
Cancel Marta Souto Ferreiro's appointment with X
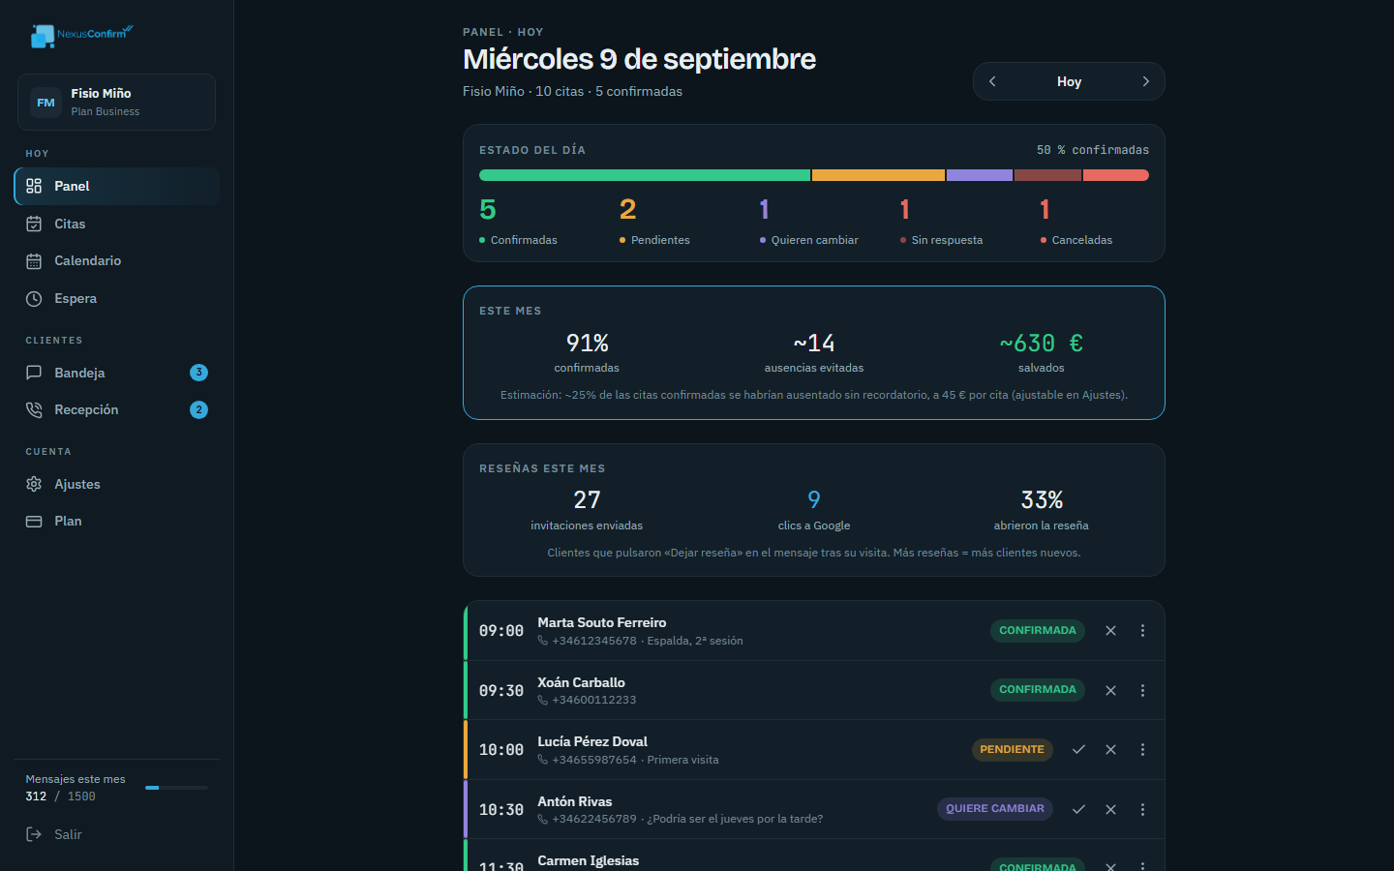point(1110,631)
